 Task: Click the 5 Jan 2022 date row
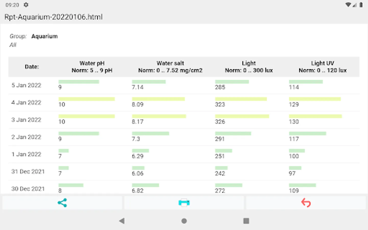pyautogui.click(x=26, y=85)
